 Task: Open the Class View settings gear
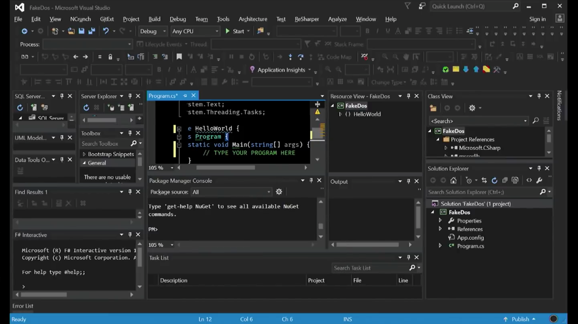coord(472,108)
